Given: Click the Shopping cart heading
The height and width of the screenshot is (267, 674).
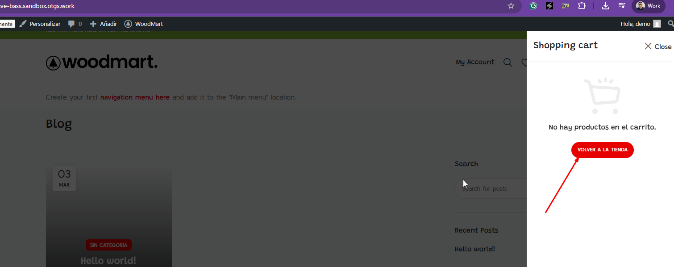Looking at the screenshot, I should [565, 45].
